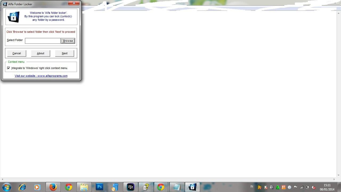
Task: Open the clock showing 15:11
Action: pos(327,187)
